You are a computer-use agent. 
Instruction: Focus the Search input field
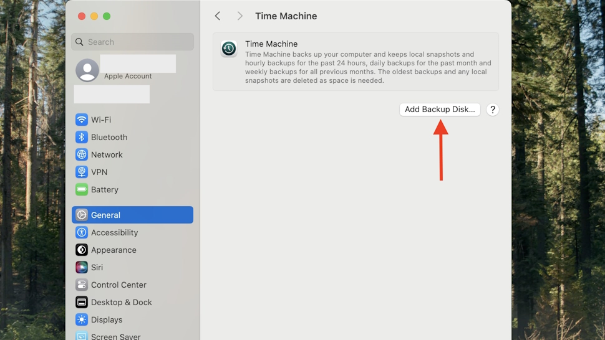click(132, 42)
